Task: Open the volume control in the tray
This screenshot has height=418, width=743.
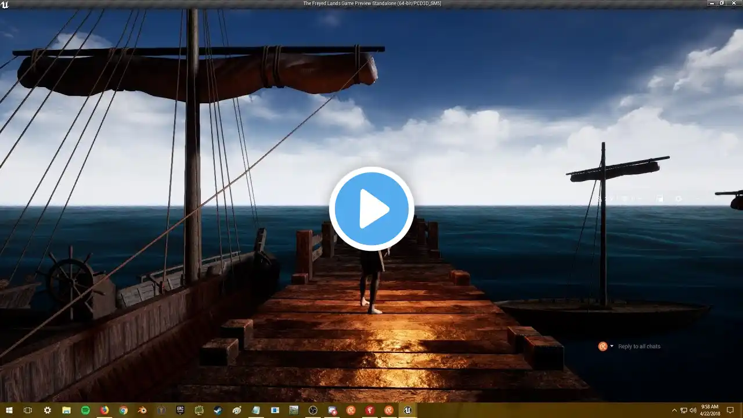Action: point(693,410)
